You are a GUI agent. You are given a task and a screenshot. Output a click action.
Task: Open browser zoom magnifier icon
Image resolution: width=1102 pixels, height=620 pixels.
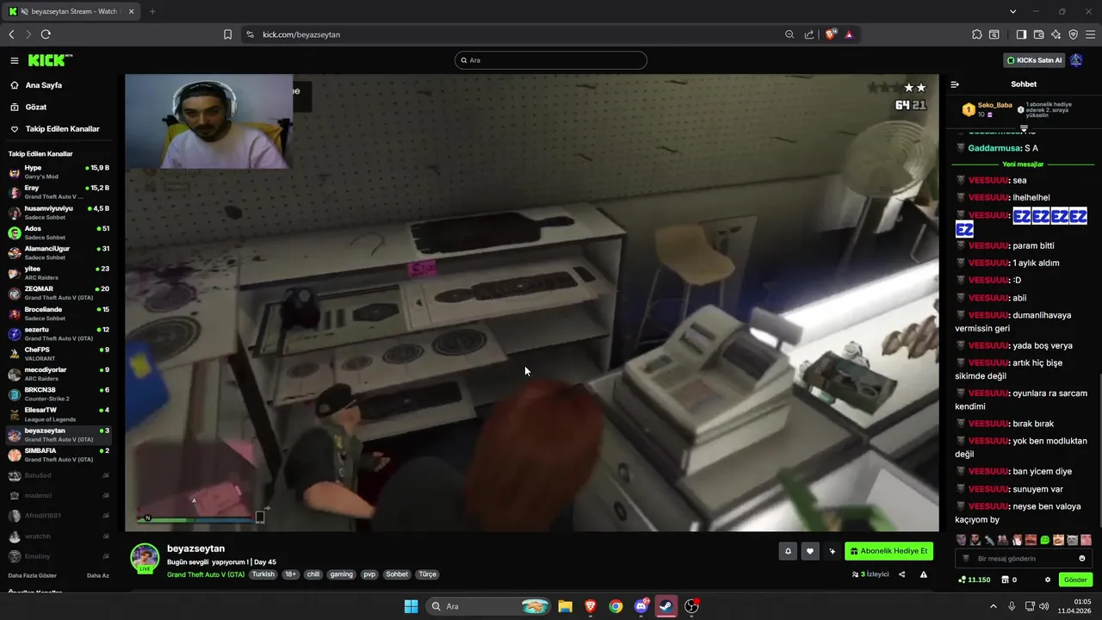pos(789,34)
